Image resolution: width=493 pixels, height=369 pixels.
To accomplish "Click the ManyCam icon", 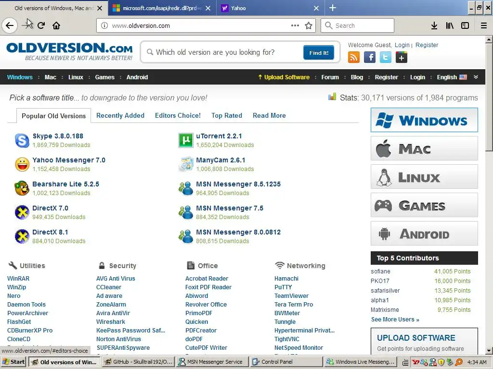I will click(186, 164).
